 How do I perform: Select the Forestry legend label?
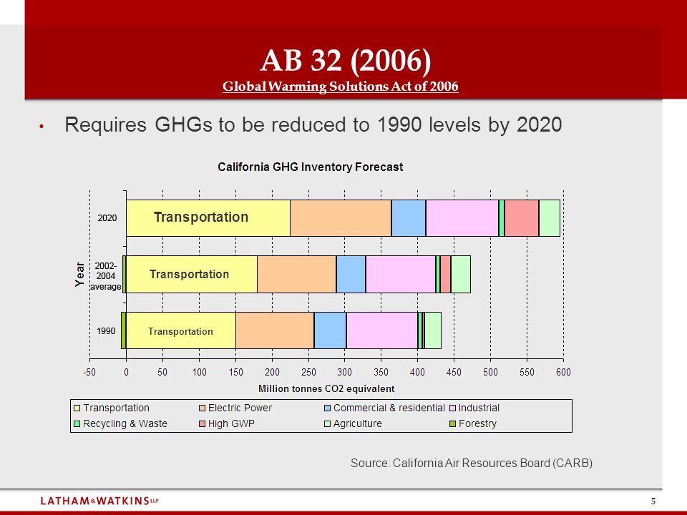tap(477, 423)
